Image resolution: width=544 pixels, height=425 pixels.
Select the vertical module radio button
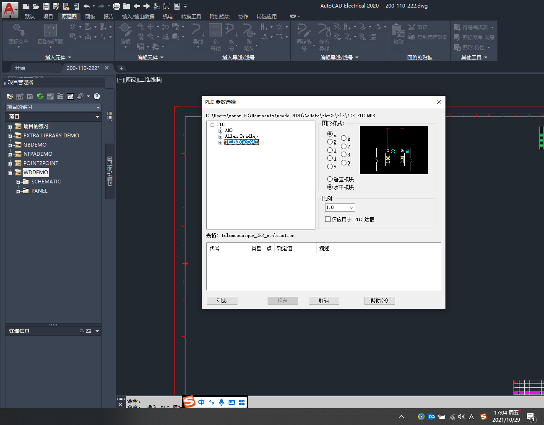click(330, 179)
